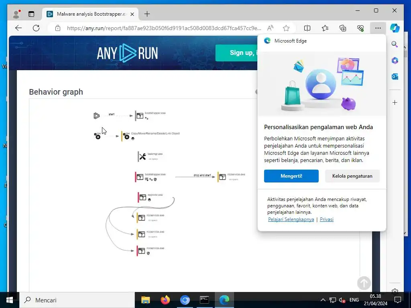Open the taskbar clock and date
The width and height of the screenshot is (411, 308).
375,300
